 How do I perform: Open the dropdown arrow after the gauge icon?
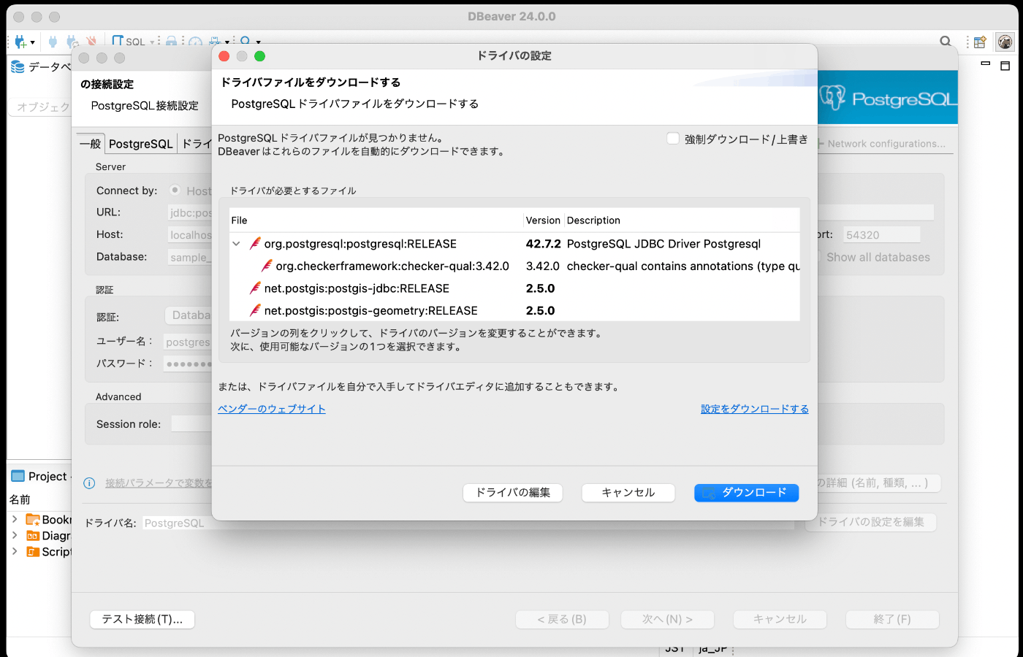(x=227, y=42)
